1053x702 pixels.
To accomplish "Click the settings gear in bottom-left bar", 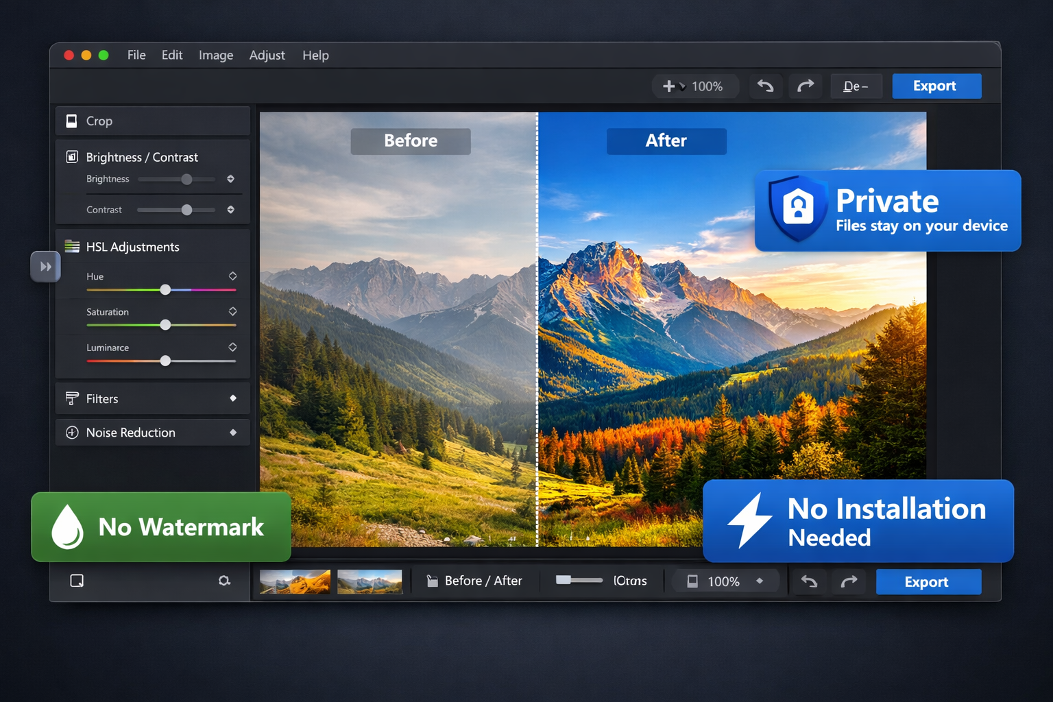I will click(x=224, y=581).
